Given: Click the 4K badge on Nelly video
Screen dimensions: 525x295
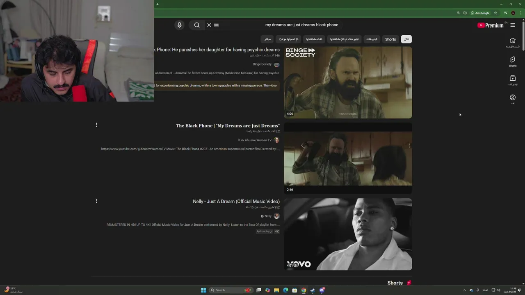Looking at the screenshot, I should (277, 231).
